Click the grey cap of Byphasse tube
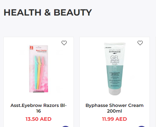The image size is (156, 127). [x=115, y=91]
